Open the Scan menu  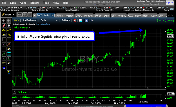tap(13, 3)
